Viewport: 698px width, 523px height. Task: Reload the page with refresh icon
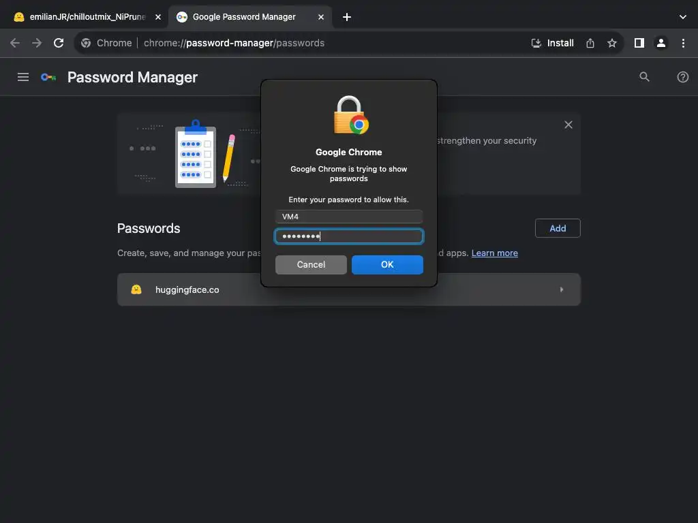(59, 43)
